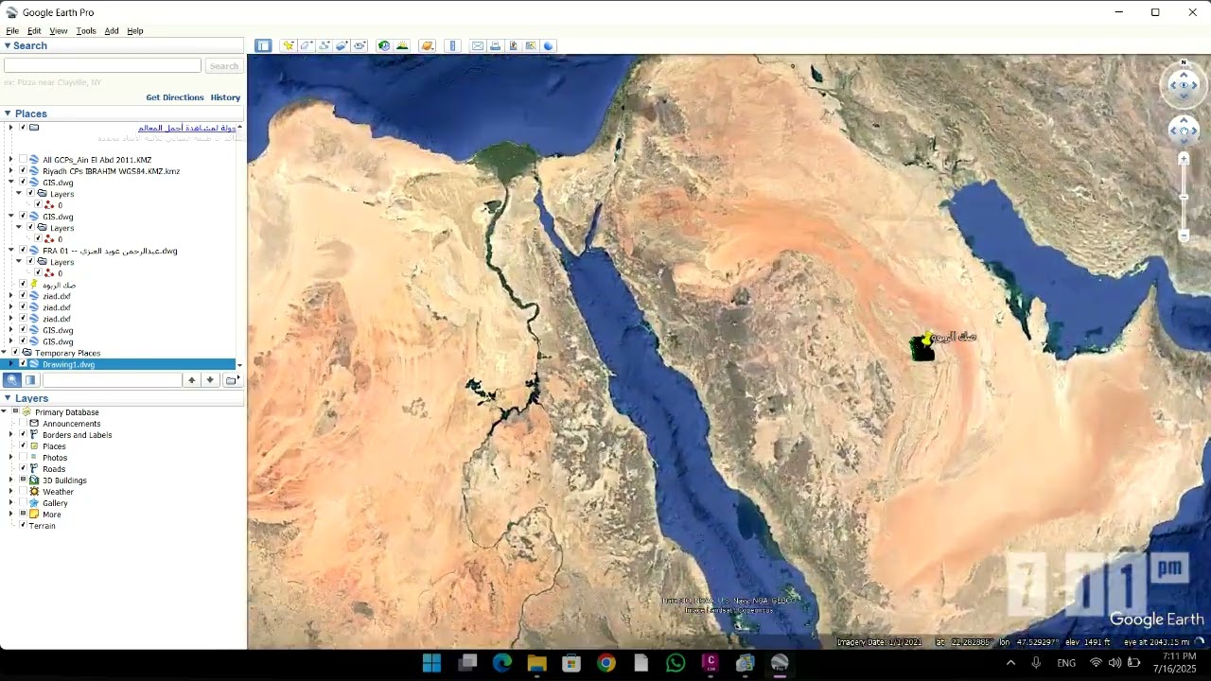Expand the Gallery layer node

[11, 503]
